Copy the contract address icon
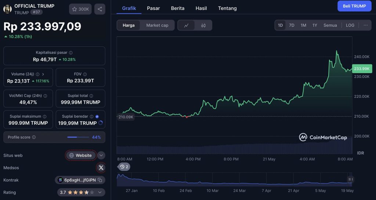The image size is (376, 200). [x=100, y=180]
